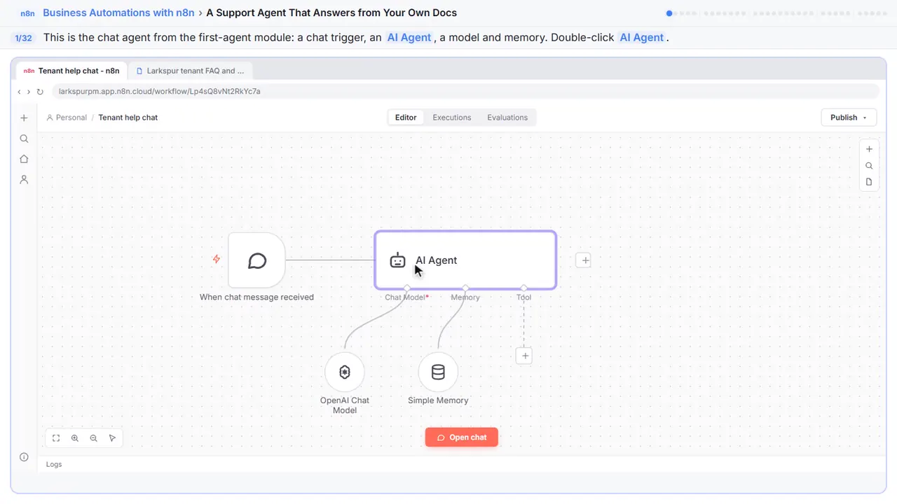Add node with top-right plus icon
This screenshot has height=504, width=897.
[869, 149]
